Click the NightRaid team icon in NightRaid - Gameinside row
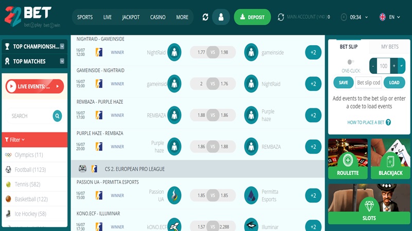412x231 pixels. pos(174,52)
